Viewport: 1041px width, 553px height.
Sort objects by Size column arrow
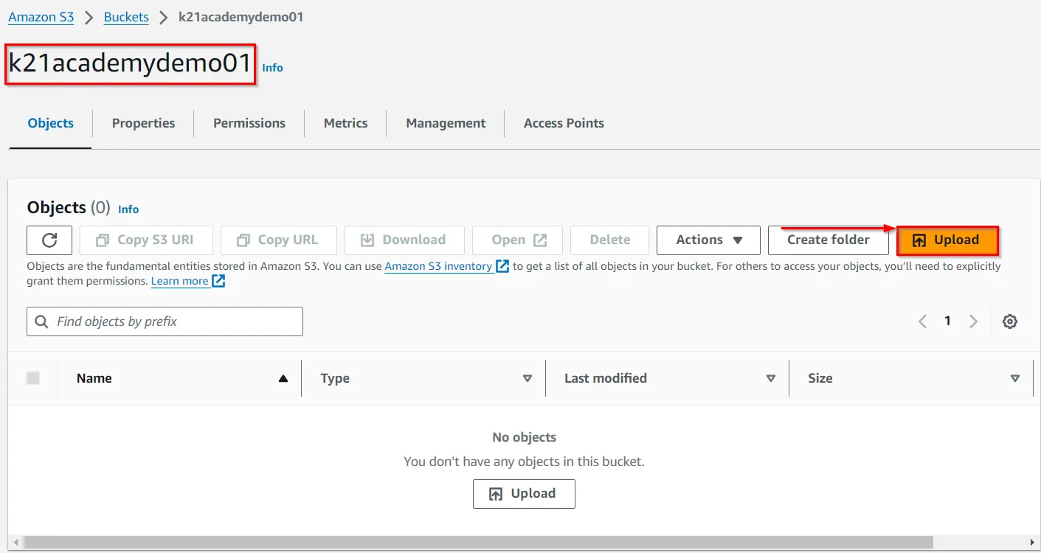click(1014, 378)
